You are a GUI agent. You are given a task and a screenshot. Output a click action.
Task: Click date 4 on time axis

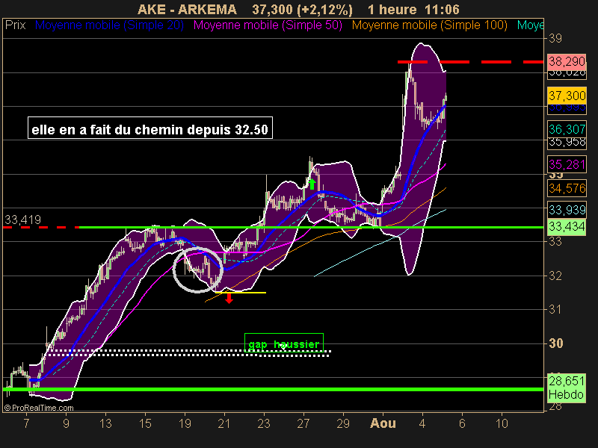[x=422, y=423]
